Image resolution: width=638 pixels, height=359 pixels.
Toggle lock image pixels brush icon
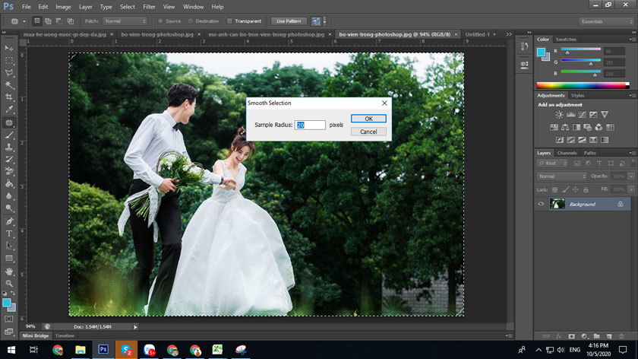point(565,189)
